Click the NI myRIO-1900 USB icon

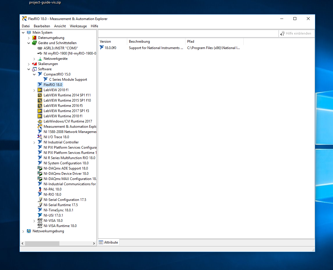(40, 53)
